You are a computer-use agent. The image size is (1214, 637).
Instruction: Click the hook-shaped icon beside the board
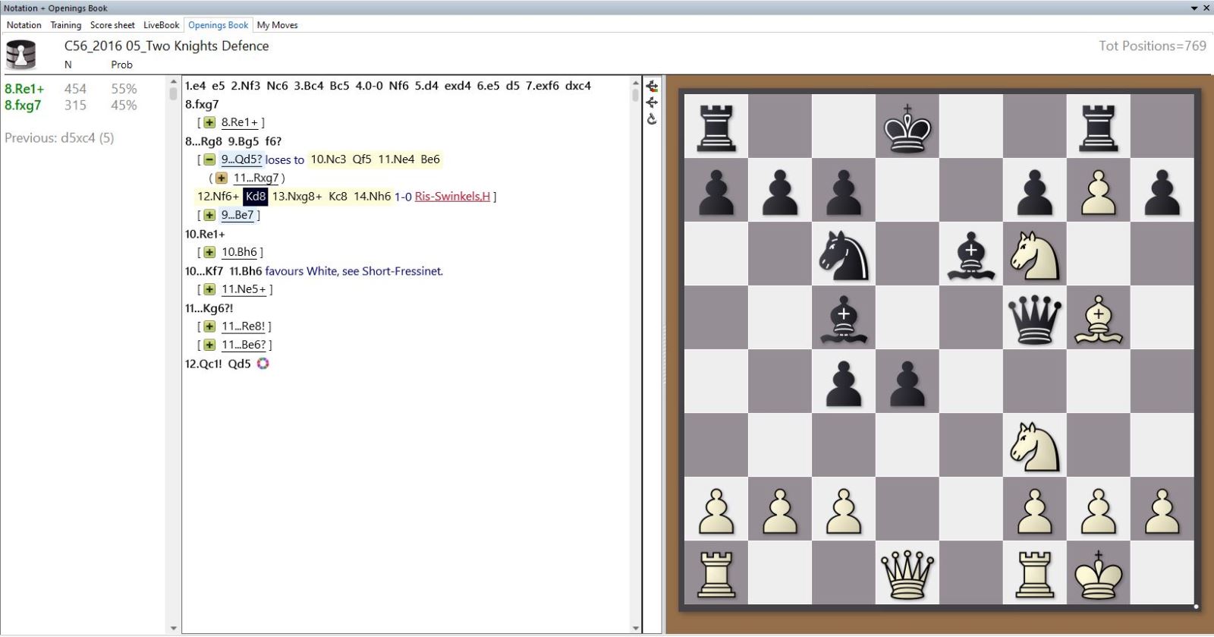tap(652, 119)
